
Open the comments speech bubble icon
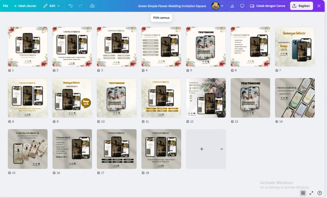click(x=242, y=6)
